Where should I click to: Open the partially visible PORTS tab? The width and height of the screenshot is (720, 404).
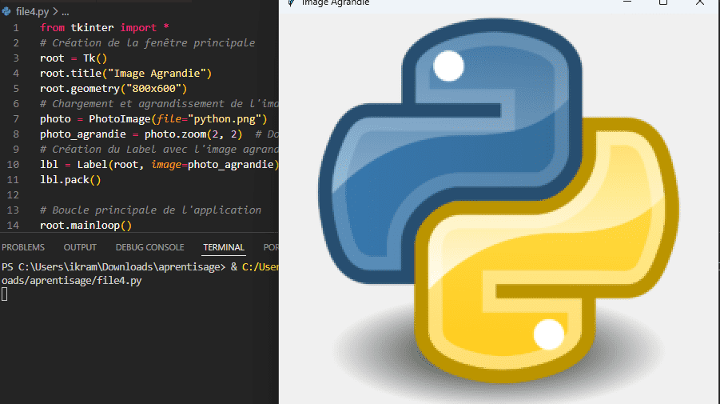tap(271, 247)
